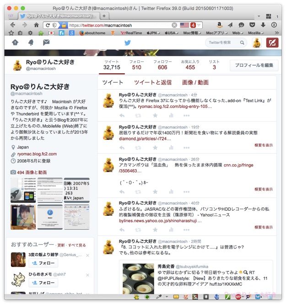The height and width of the screenshot is (304, 286).
Task: Open the お気に入り 455 stat
Action: pos(190,65)
